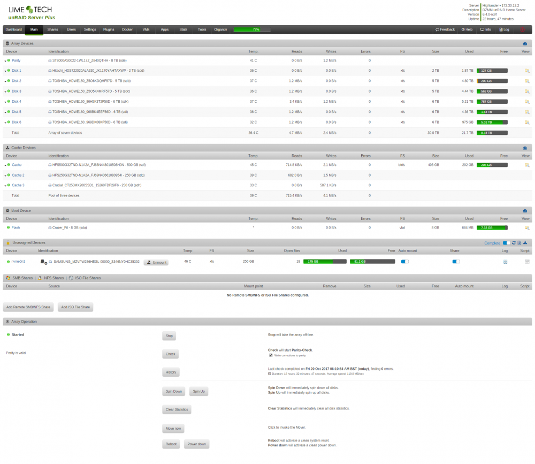Open the Docker tab
535x464 pixels.
pyautogui.click(x=127, y=30)
